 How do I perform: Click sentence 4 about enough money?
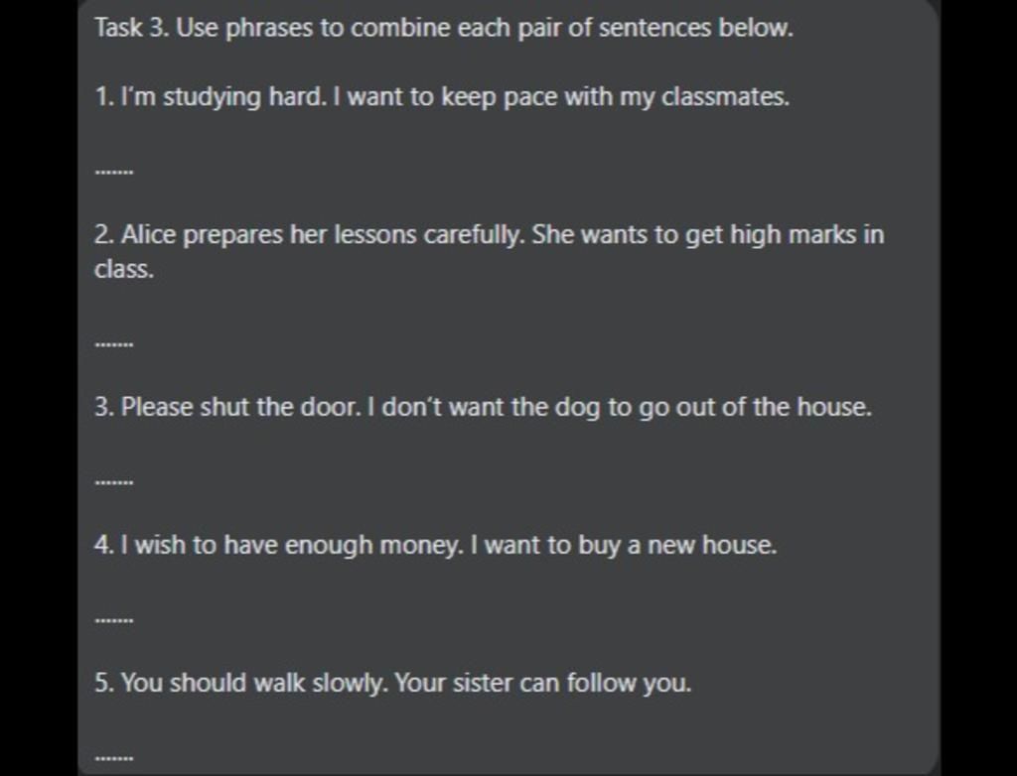(x=435, y=545)
